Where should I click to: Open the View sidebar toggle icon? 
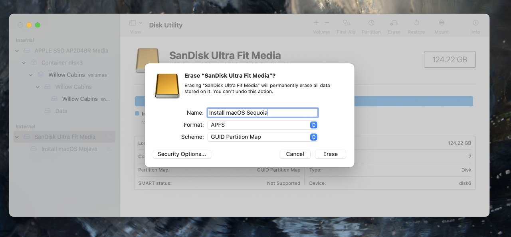133,23
